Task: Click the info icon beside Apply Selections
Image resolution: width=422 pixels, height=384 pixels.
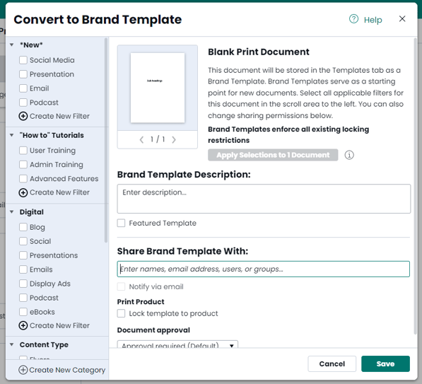Action: 349,155
